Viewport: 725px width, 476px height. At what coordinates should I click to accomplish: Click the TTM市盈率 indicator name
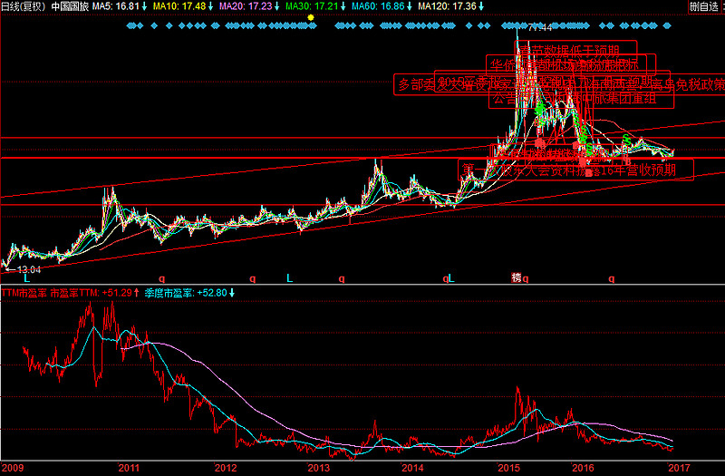click(24, 292)
